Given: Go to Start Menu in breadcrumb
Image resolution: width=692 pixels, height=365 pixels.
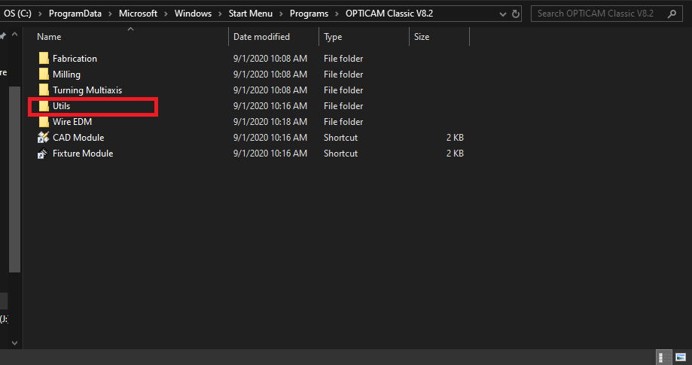Looking at the screenshot, I should (250, 14).
